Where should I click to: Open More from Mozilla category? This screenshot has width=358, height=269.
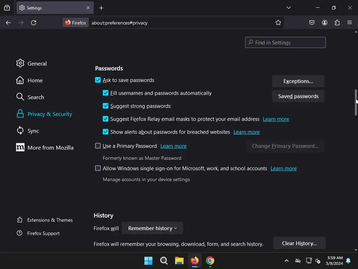click(x=45, y=147)
